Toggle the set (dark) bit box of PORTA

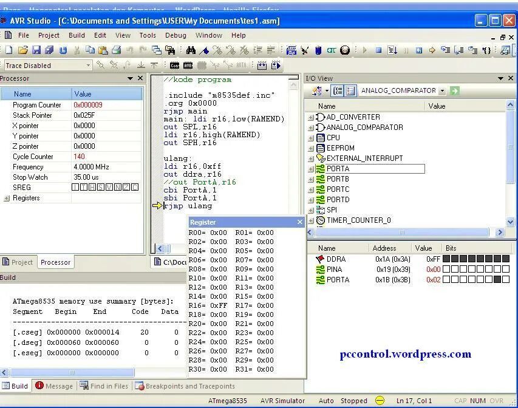click(497, 279)
